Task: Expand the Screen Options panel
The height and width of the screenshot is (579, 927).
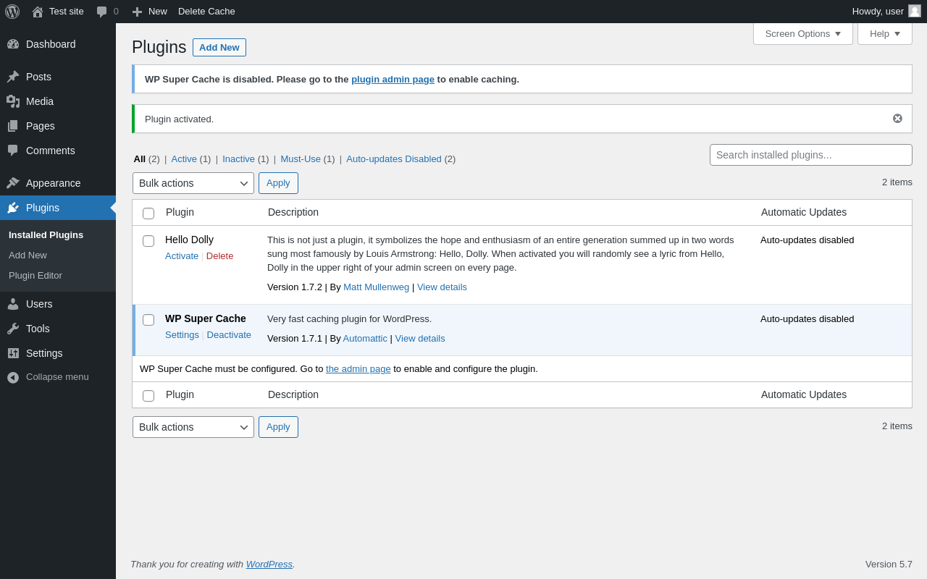Action: tap(802, 33)
